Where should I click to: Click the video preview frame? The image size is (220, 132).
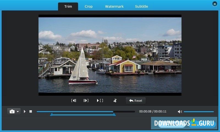(110, 55)
